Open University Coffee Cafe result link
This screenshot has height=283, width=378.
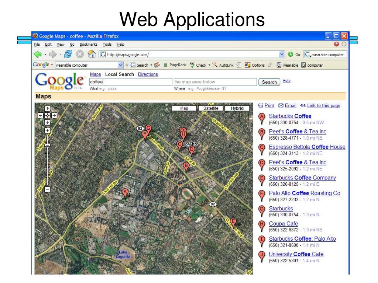pyautogui.click(x=296, y=254)
